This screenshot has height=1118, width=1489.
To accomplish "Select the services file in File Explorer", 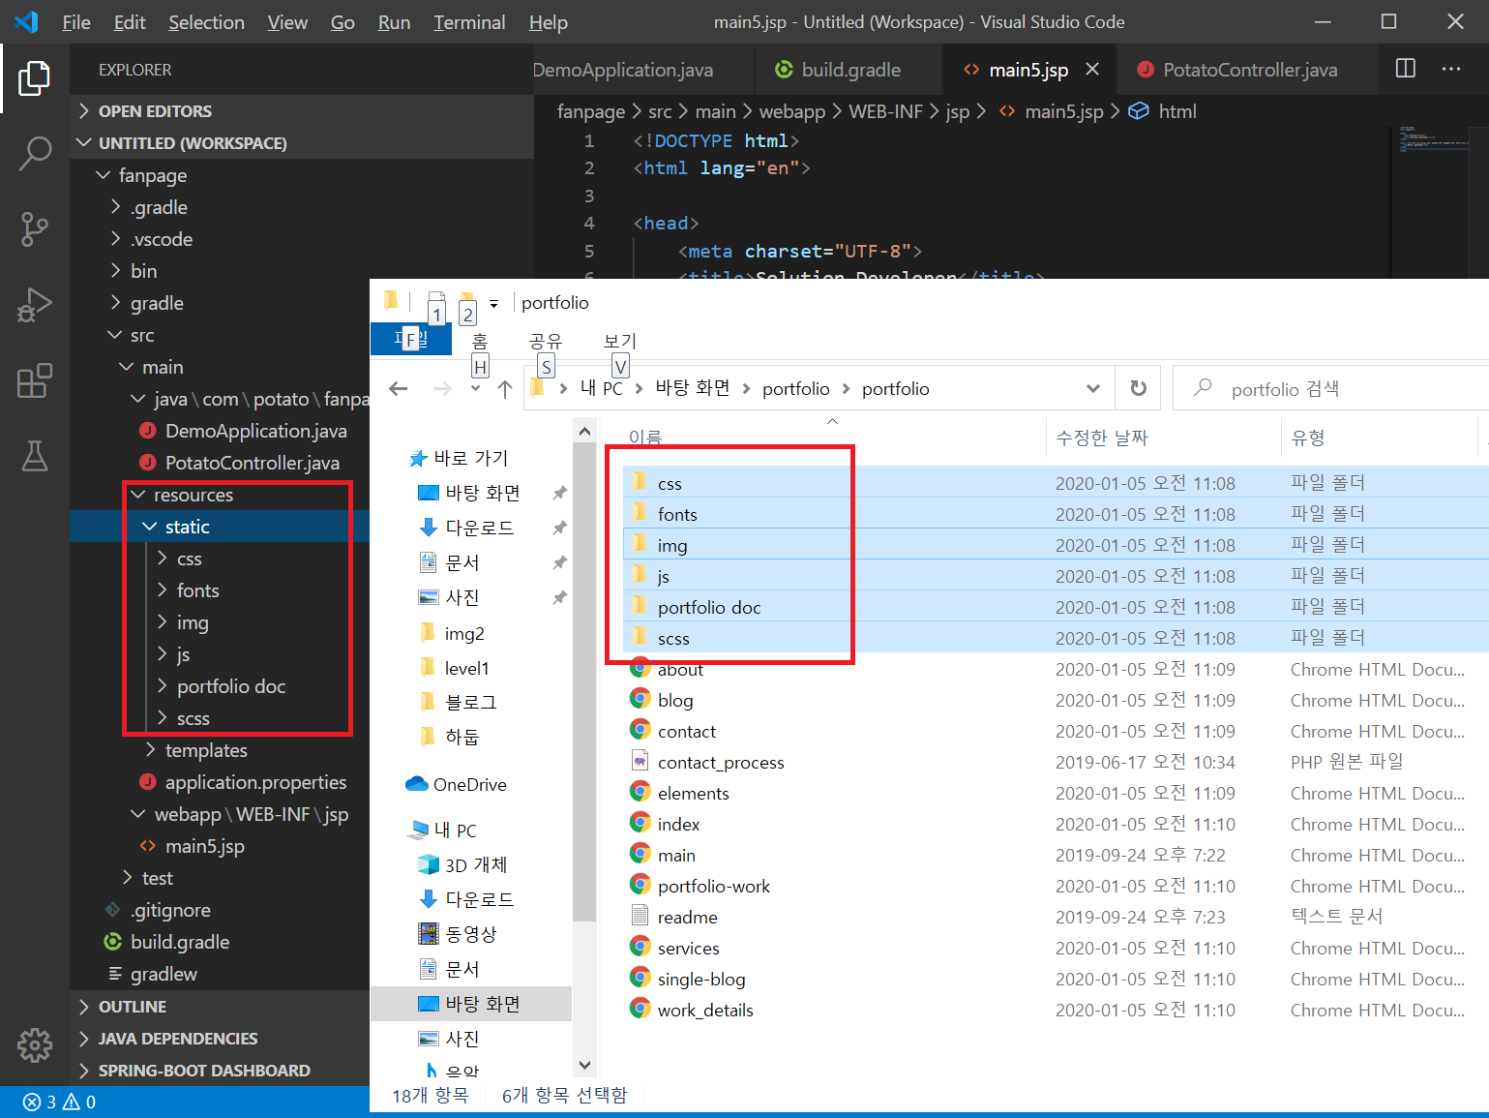I will click(x=689, y=948).
